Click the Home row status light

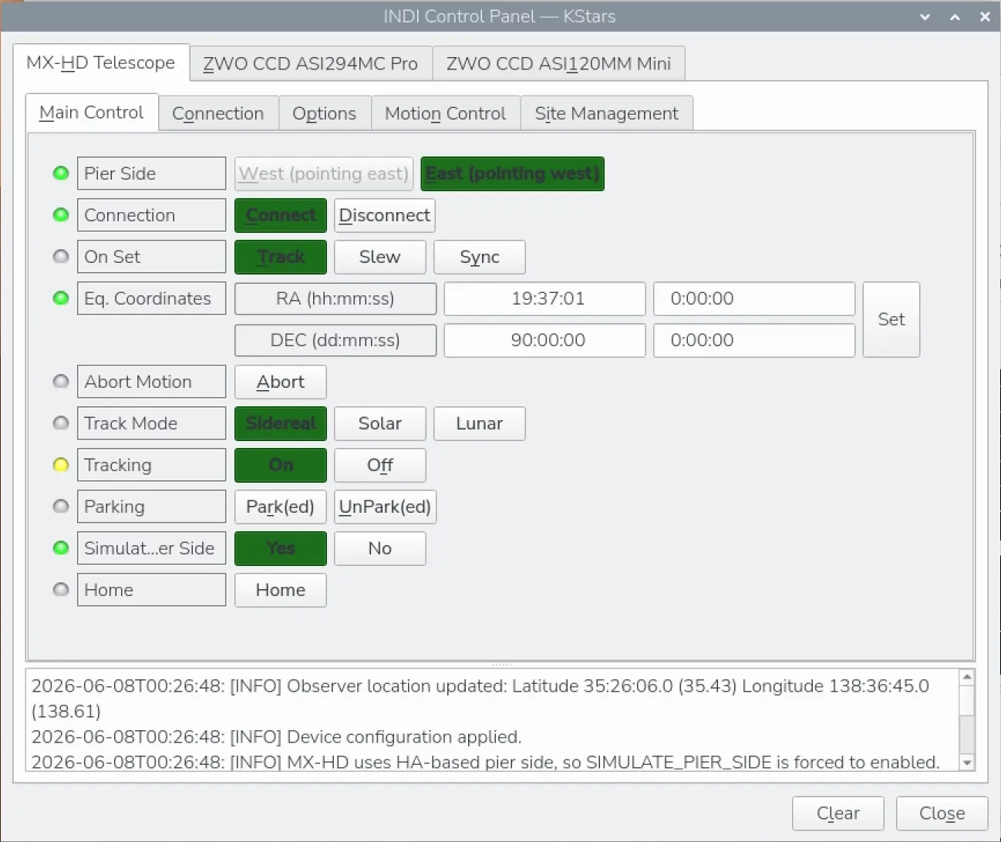(61, 590)
